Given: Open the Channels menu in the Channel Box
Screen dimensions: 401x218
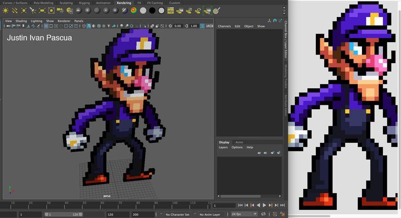Looking at the screenshot, I should tap(224, 26).
